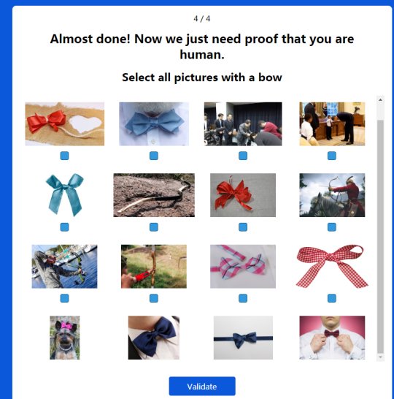
Task: Select checkbox under the teal satin ribbon bow
Action: pyautogui.click(x=64, y=227)
